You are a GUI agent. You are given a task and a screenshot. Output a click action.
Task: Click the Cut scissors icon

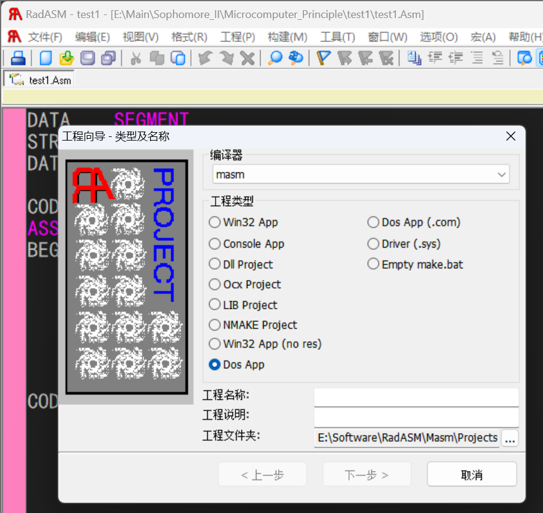136,58
